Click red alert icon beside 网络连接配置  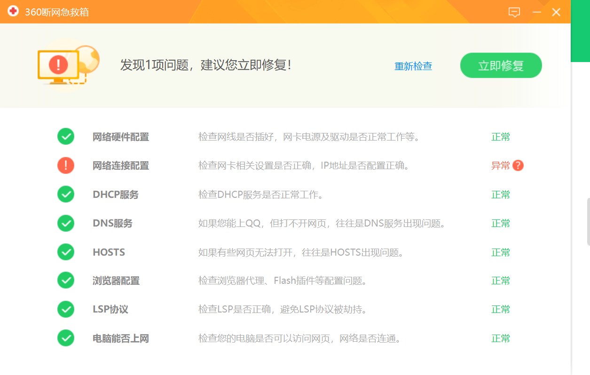(66, 165)
